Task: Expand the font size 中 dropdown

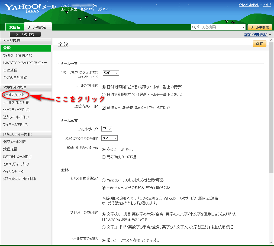Action: [107, 129]
